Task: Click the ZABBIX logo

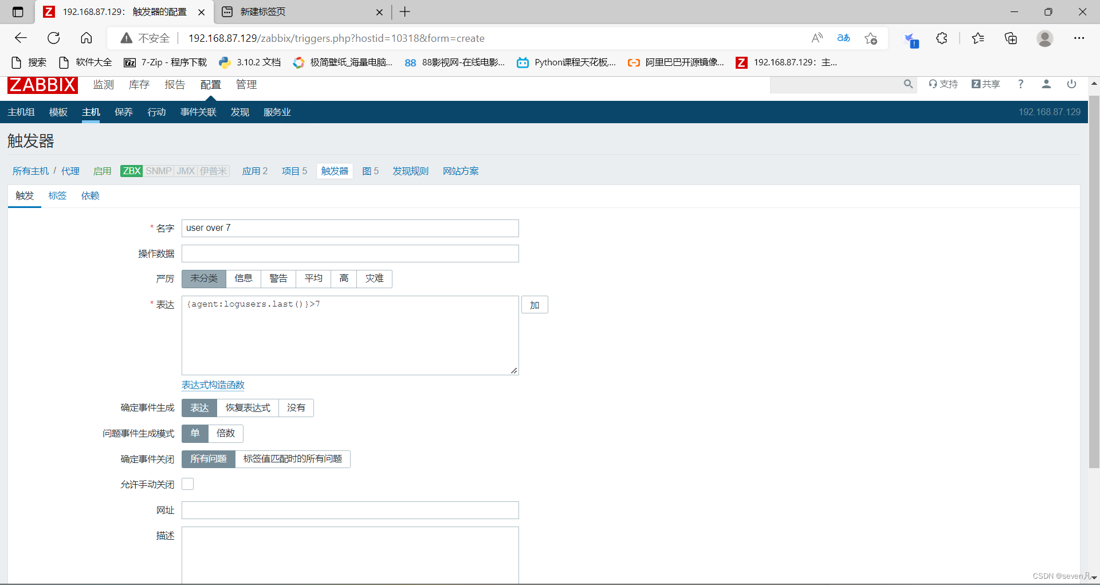Action: pos(42,85)
